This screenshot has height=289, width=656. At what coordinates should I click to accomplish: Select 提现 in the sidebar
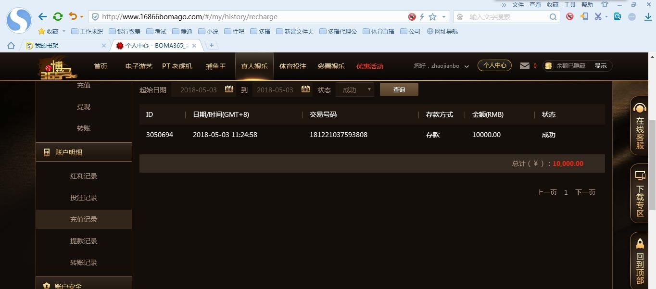click(x=84, y=107)
